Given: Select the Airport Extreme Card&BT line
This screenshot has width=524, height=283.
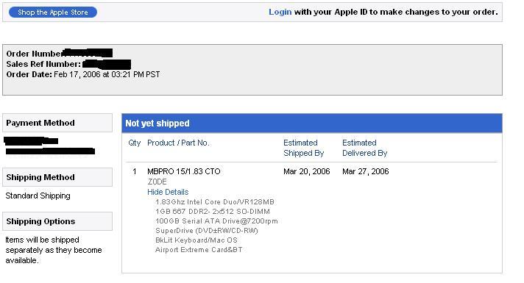Looking at the screenshot, I should point(199,250).
